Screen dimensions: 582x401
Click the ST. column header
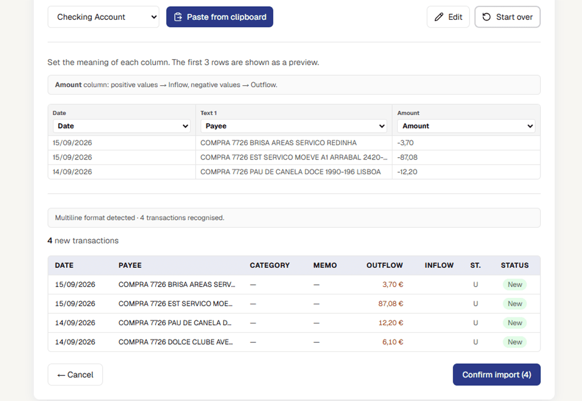coord(475,265)
